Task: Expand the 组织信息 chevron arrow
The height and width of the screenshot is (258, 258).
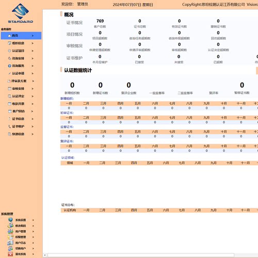Action: pyautogui.click(x=33, y=43)
